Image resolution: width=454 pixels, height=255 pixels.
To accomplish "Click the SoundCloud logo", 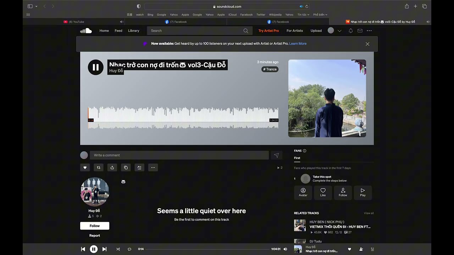I will (x=86, y=31).
